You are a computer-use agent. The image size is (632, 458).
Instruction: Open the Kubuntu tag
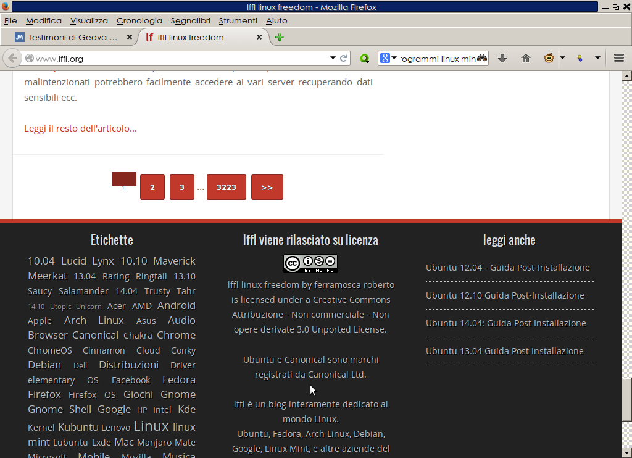(x=78, y=427)
